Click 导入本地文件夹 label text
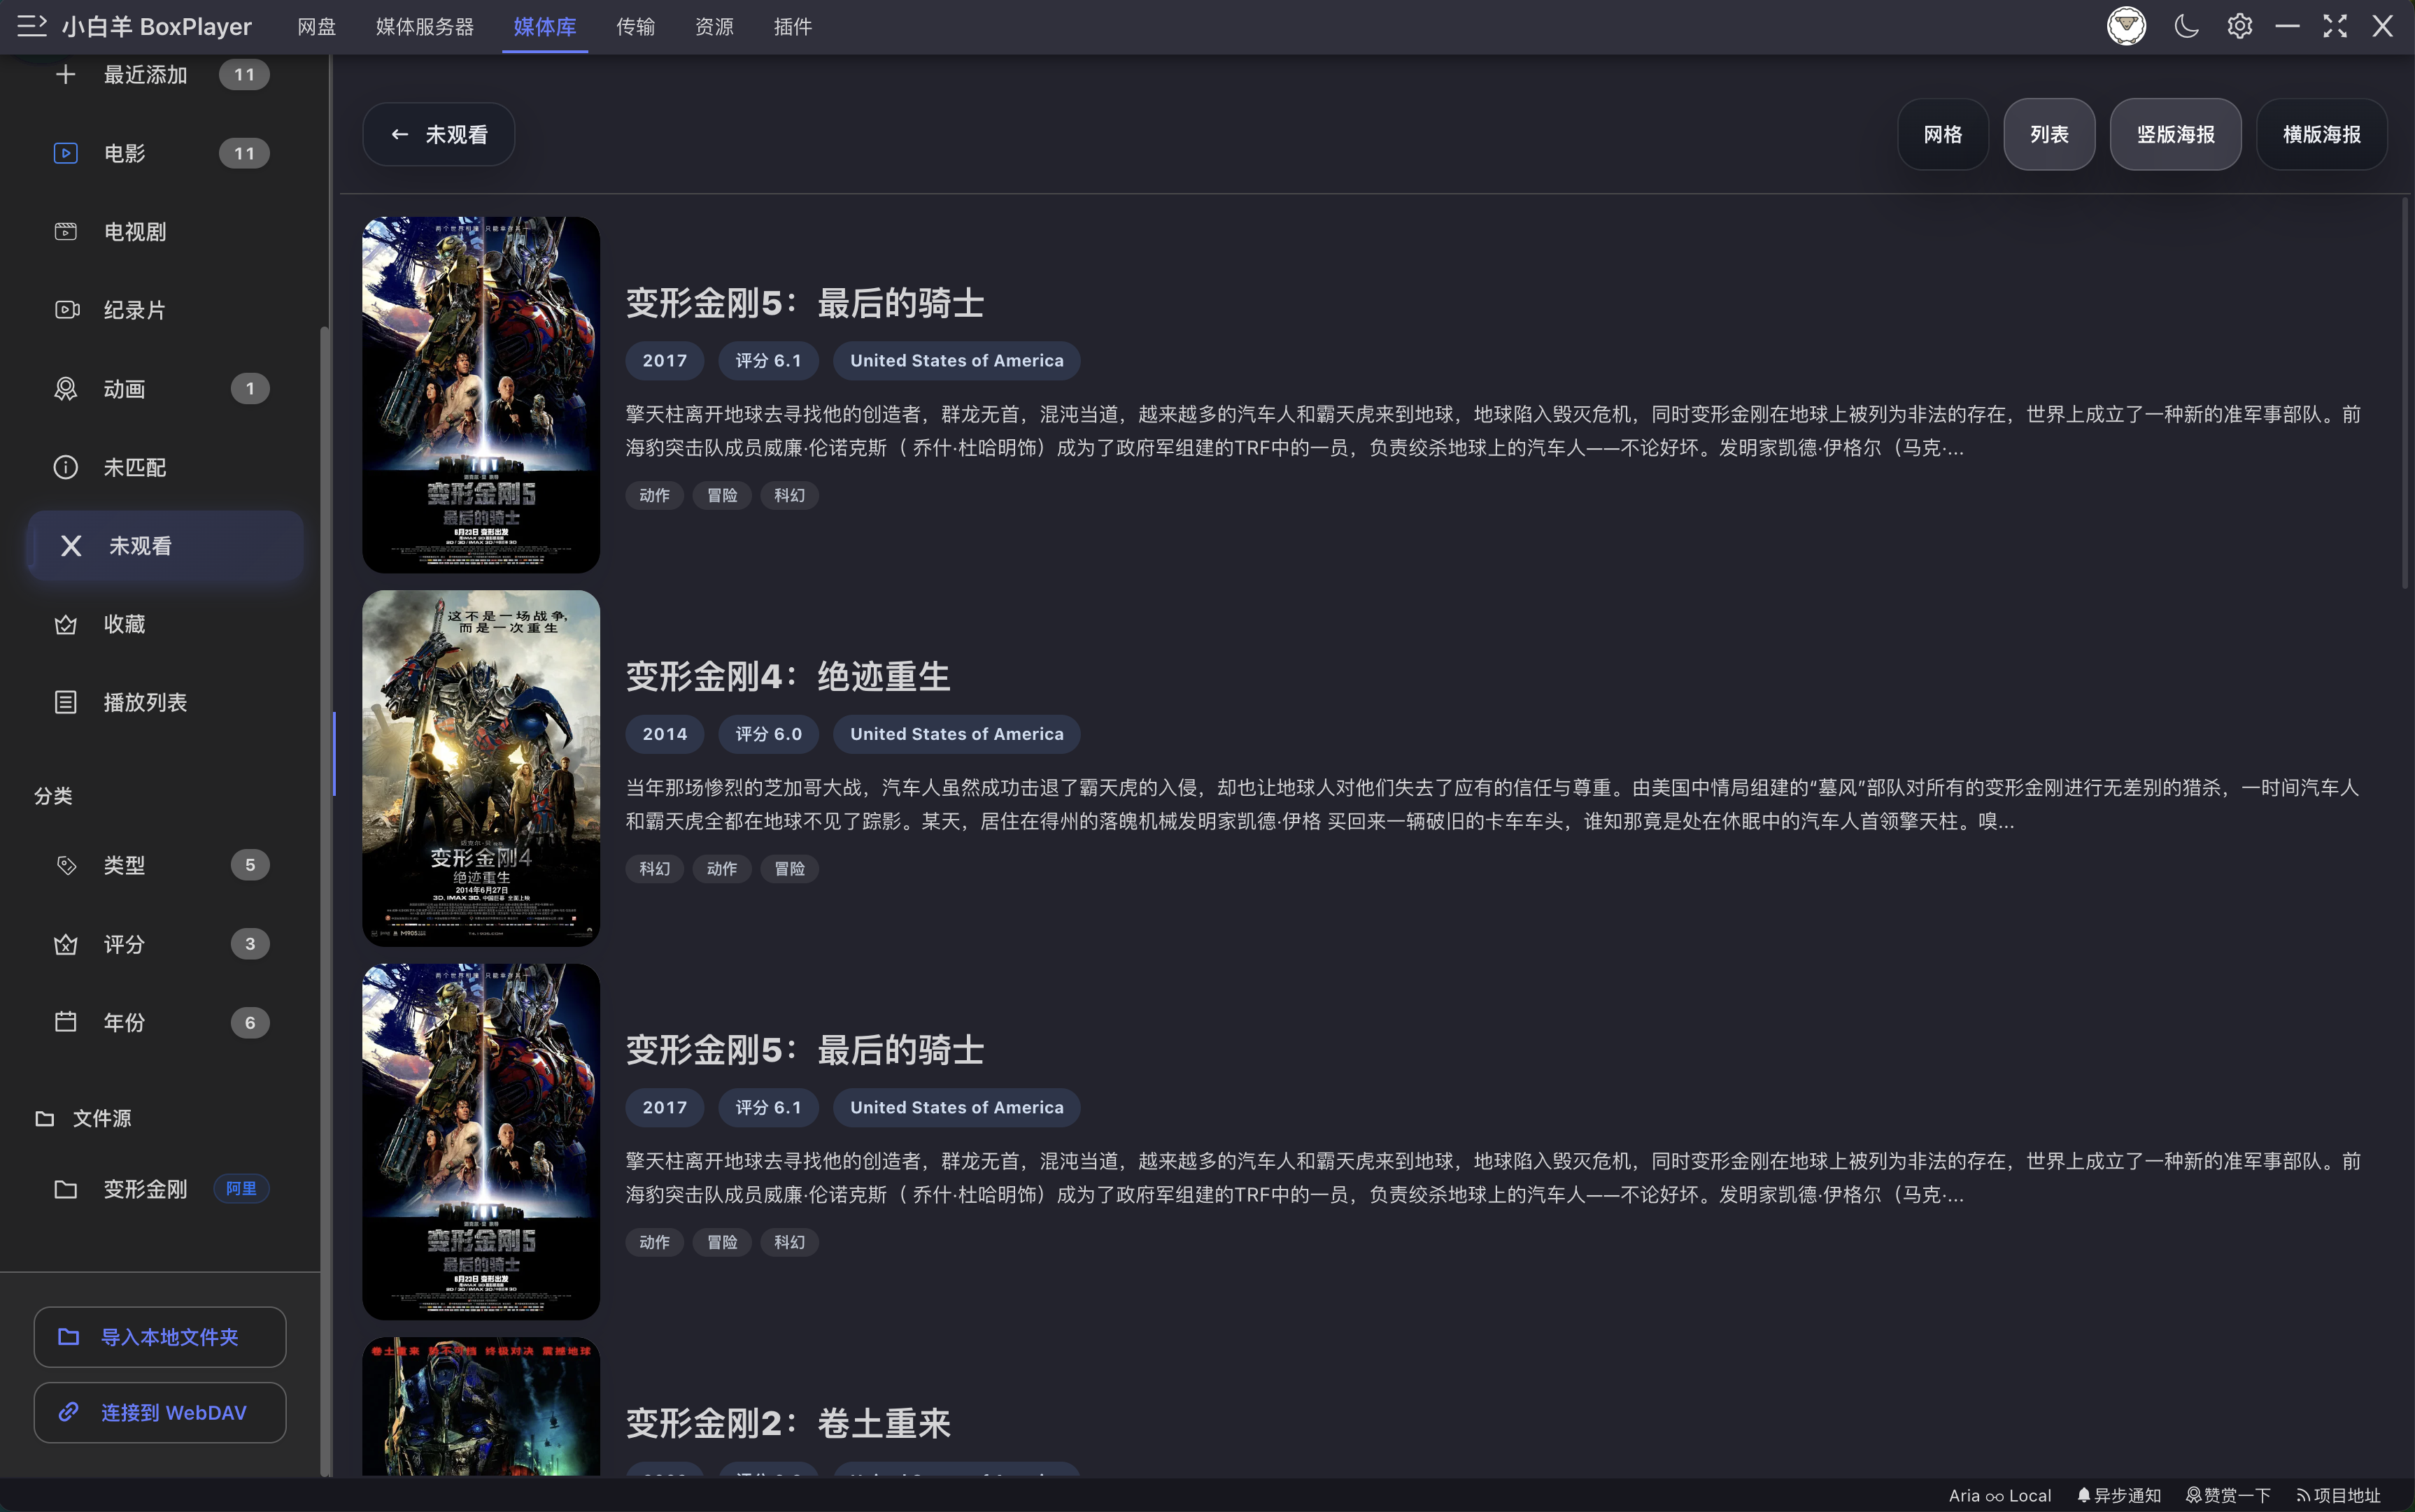The width and height of the screenshot is (2415, 1512). [170, 1337]
